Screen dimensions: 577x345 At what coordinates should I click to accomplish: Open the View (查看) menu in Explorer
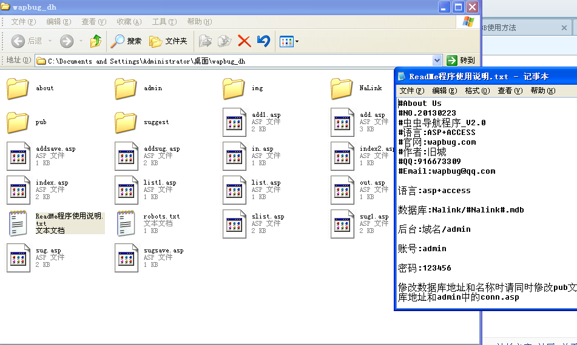coord(93,22)
